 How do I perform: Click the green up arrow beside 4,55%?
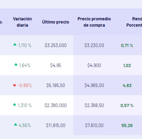tap(15, 124)
